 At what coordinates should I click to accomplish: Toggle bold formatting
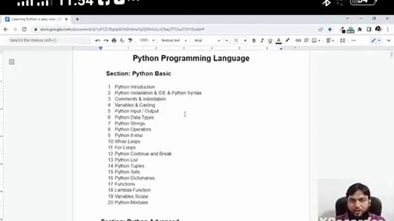coord(254,41)
